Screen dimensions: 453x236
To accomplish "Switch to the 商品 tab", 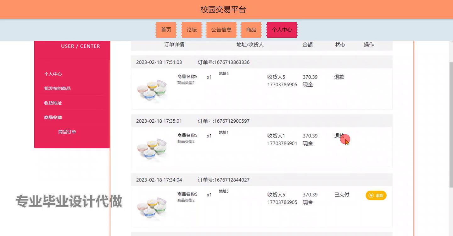I will 251,30.
